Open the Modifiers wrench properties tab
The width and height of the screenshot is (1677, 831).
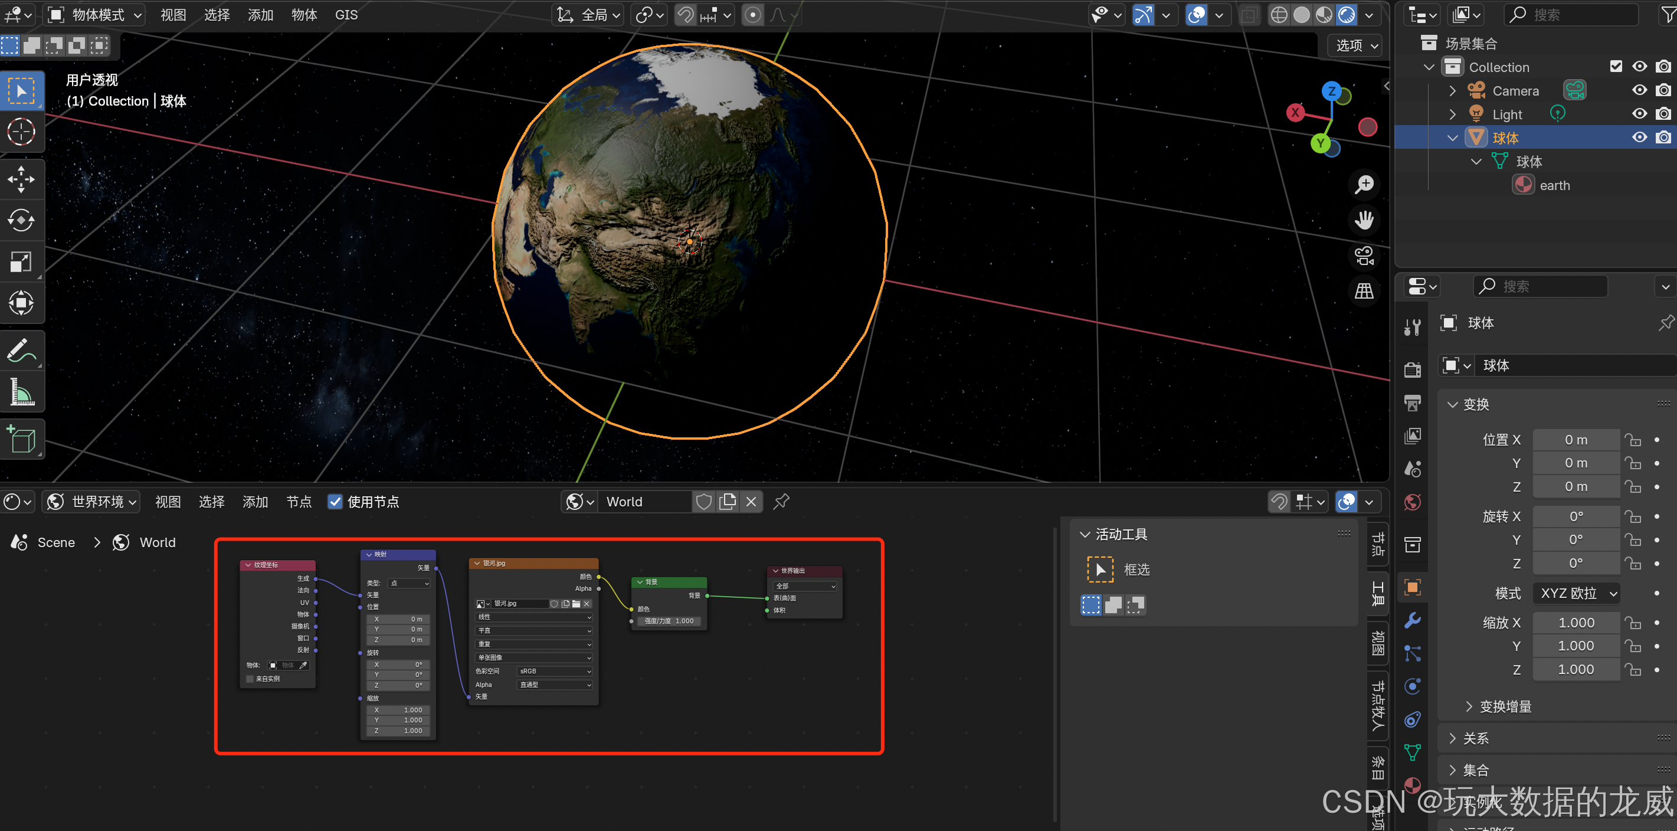pos(1412,620)
